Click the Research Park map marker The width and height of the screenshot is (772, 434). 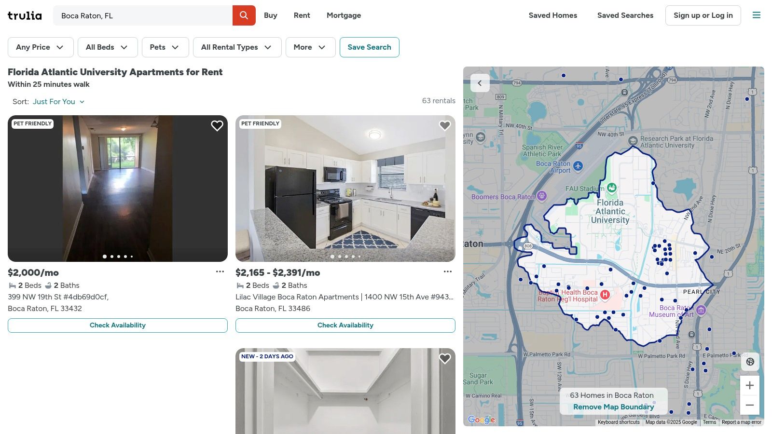point(633,141)
